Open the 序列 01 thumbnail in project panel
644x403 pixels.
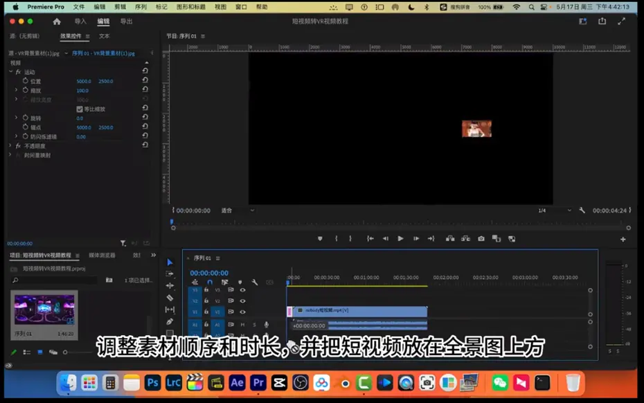44,310
